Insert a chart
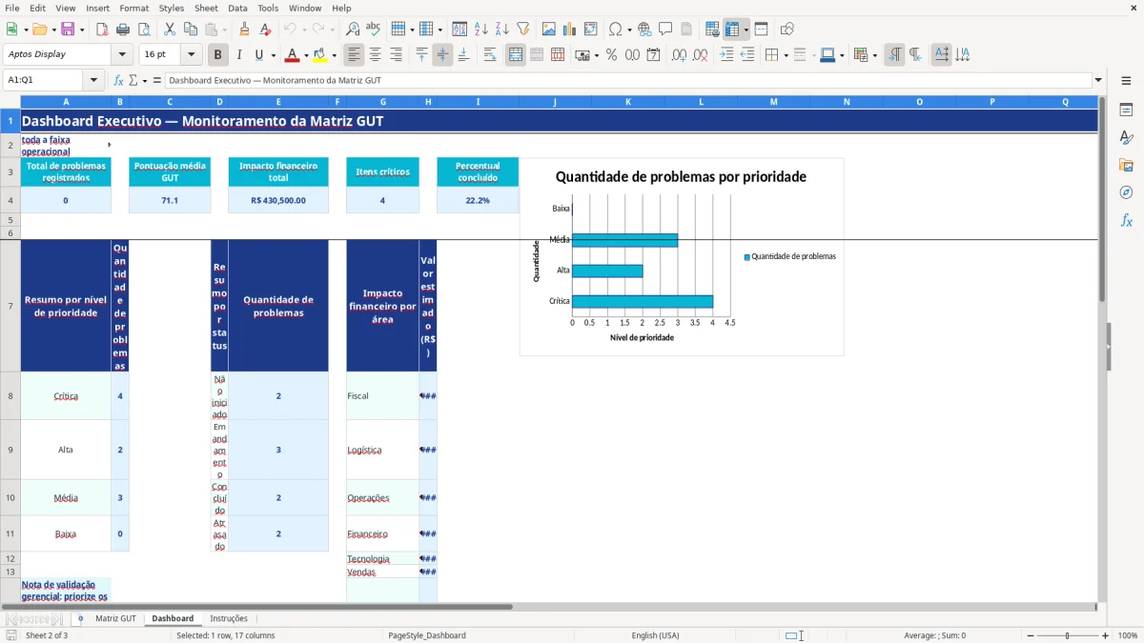Screen dimensions: 1144x643 pos(570,30)
